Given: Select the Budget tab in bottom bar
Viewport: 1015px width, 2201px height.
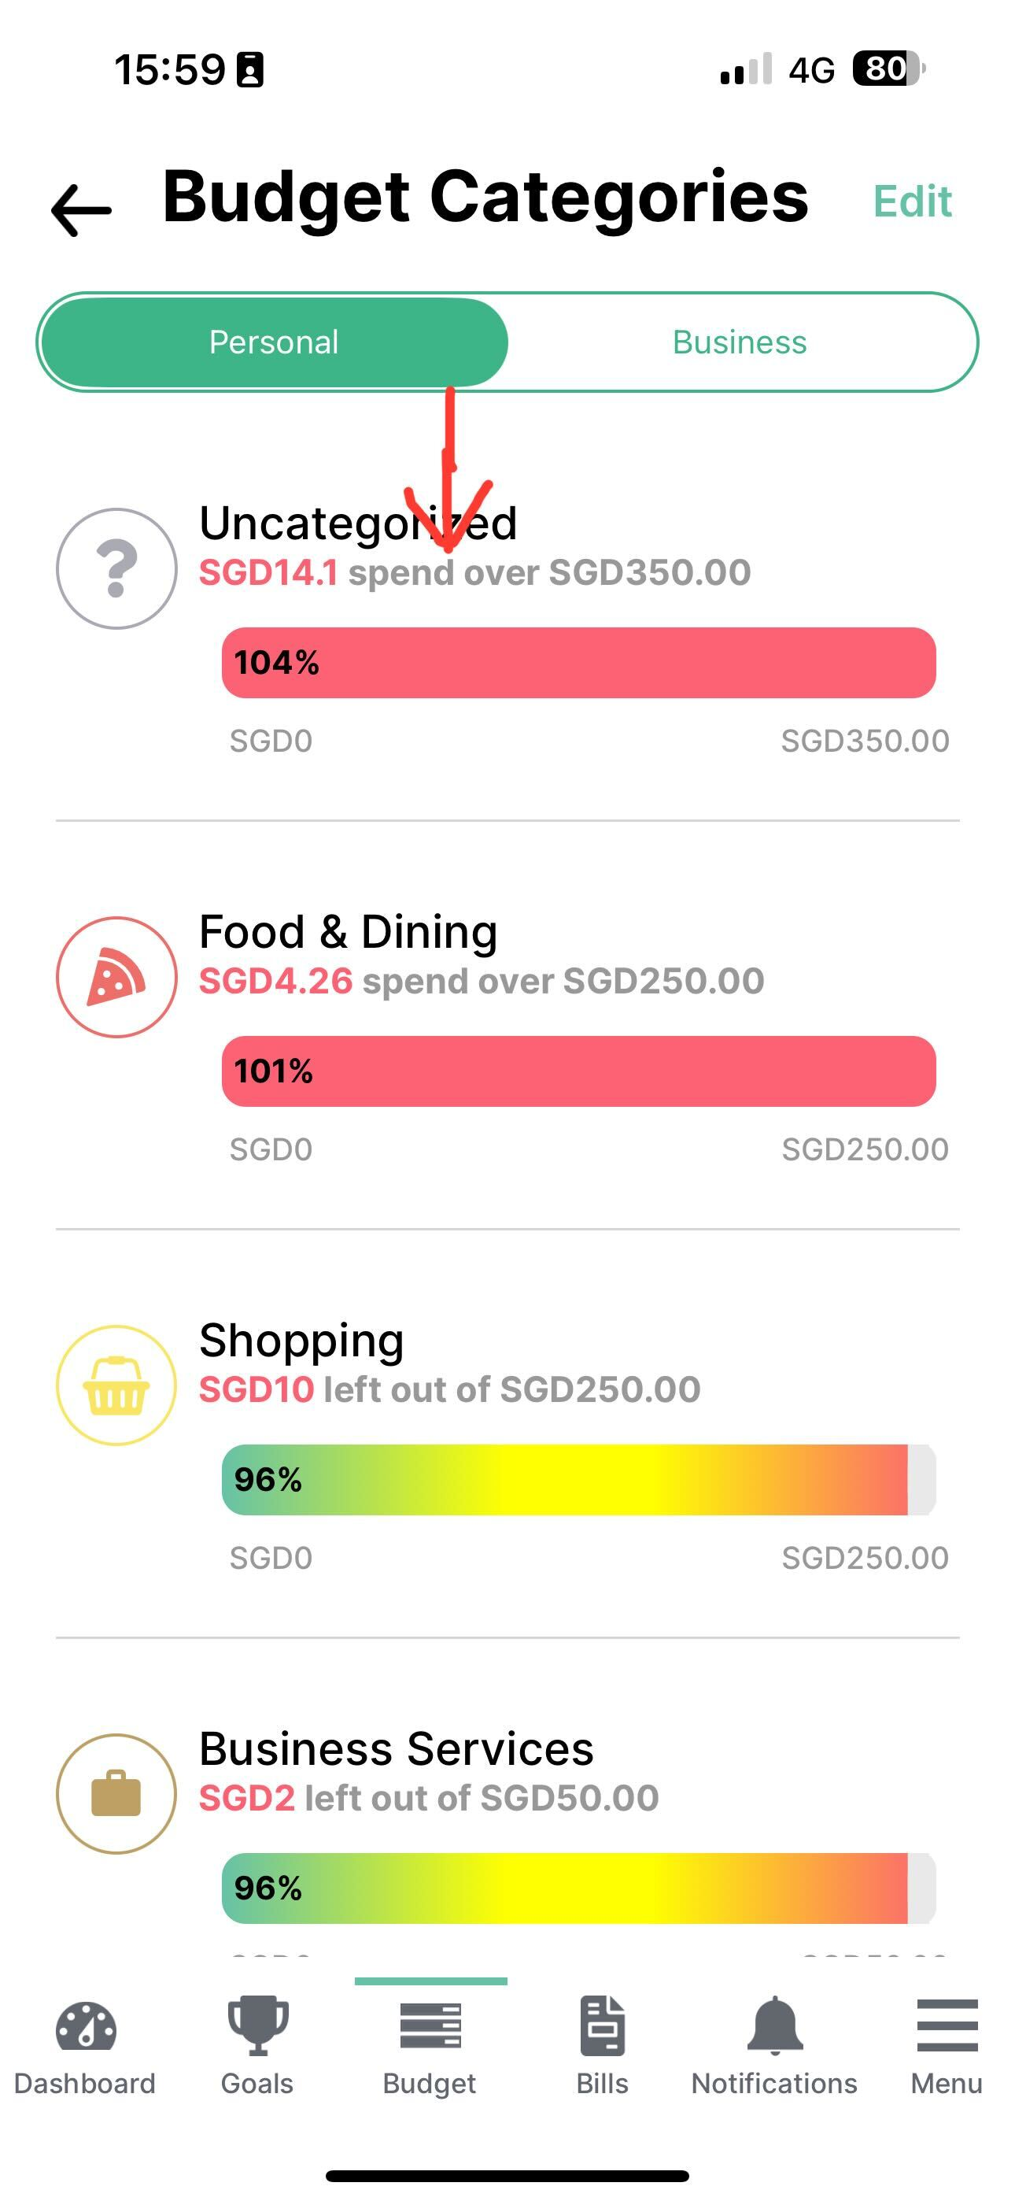Looking at the screenshot, I should (x=430, y=2045).
